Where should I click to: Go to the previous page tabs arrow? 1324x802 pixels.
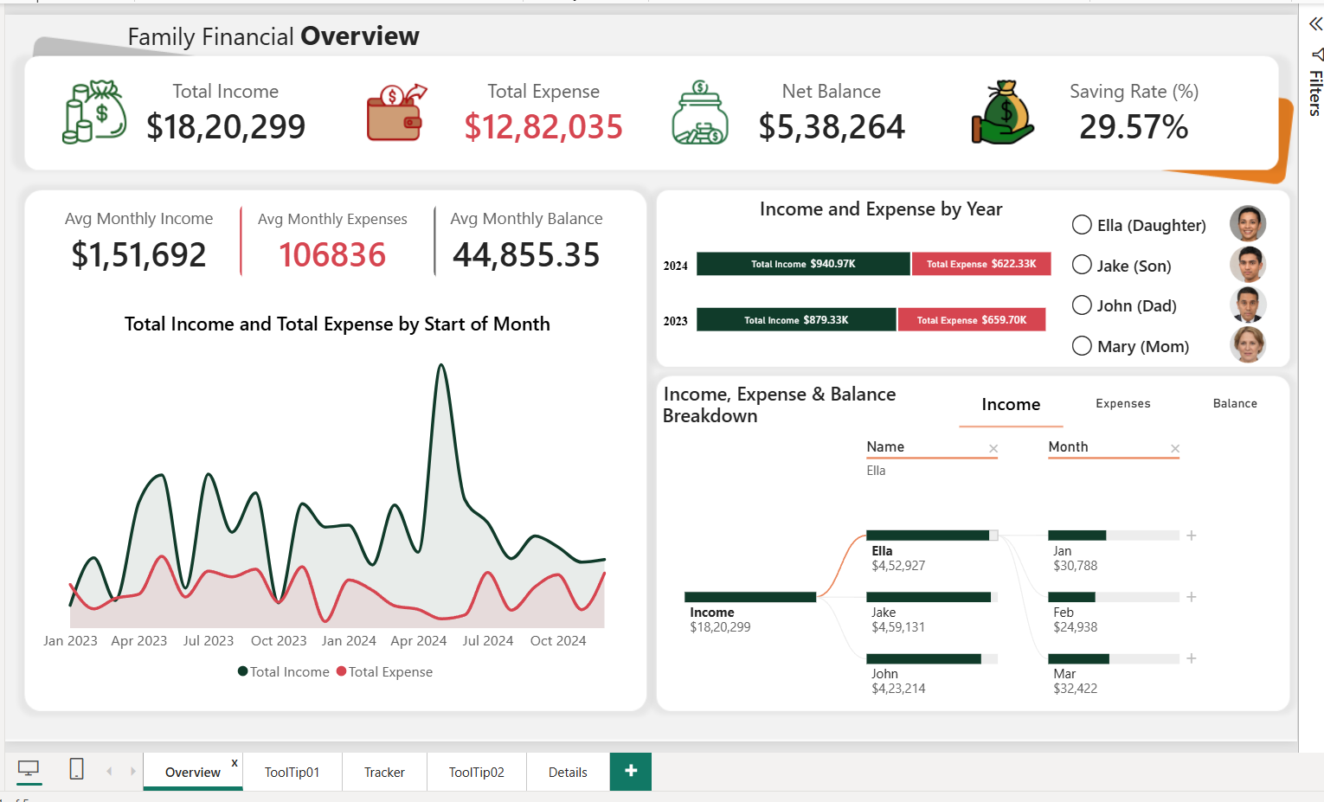pyautogui.click(x=109, y=771)
